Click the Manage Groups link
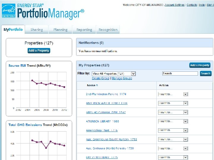This screenshot has width=214, height=160. (122, 78)
